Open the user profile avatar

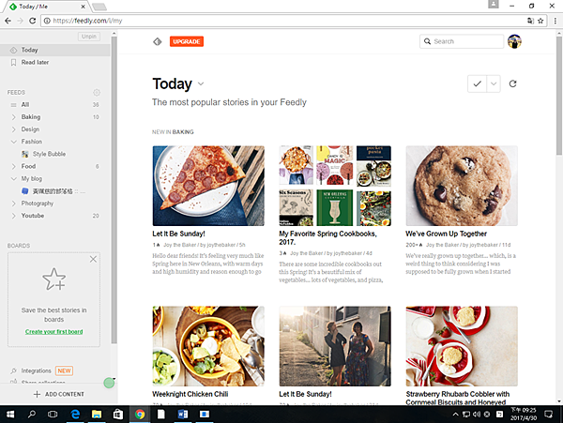(514, 41)
